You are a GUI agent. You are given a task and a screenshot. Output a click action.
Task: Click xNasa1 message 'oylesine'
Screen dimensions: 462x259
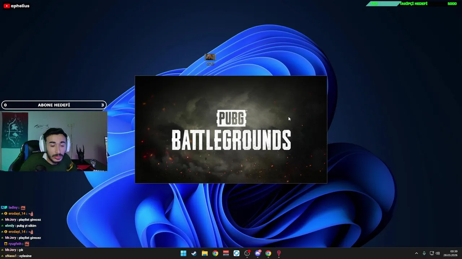click(x=25, y=256)
